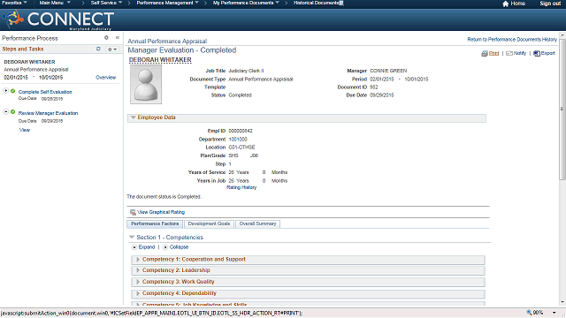This screenshot has width=566, height=318.
Task: Click the manager name CONNIE GREEN
Action: point(388,71)
